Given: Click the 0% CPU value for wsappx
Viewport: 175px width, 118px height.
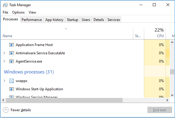Looking at the screenshot, I should coord(161,81).
